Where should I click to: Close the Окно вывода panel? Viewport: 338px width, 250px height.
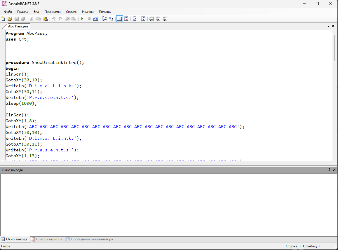[x=334, y=170]
